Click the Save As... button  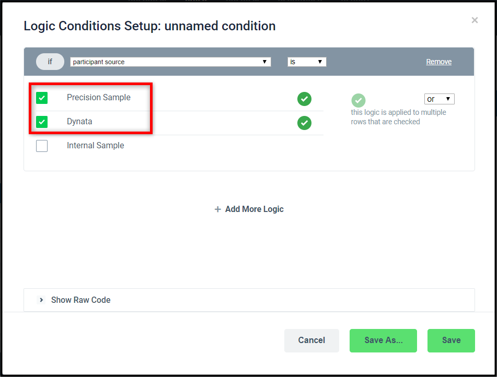tap(383, 340)
